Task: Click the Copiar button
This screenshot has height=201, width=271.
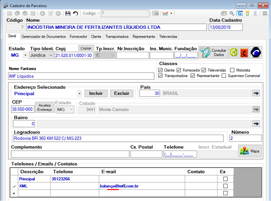Action: click(x=86, y=48)
